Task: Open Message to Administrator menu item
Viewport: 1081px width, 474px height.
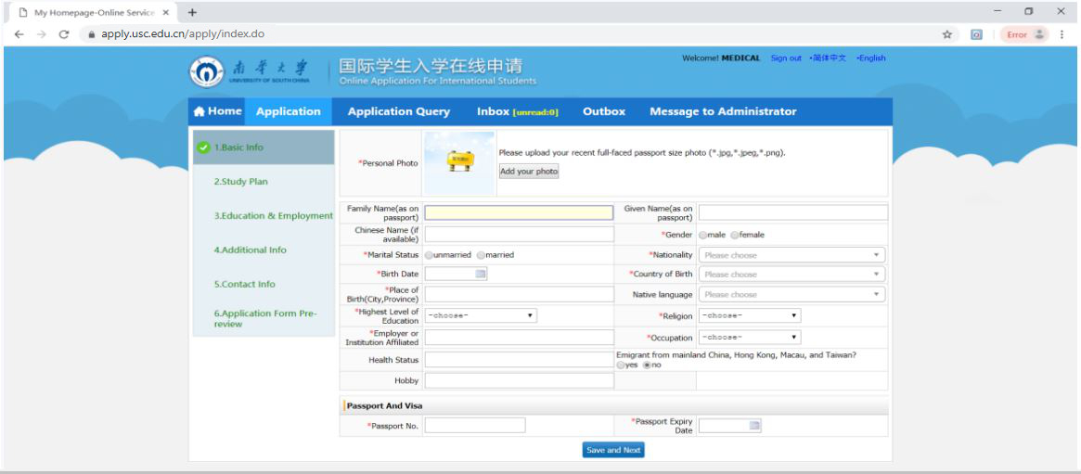Action: (x=723, y=111)
